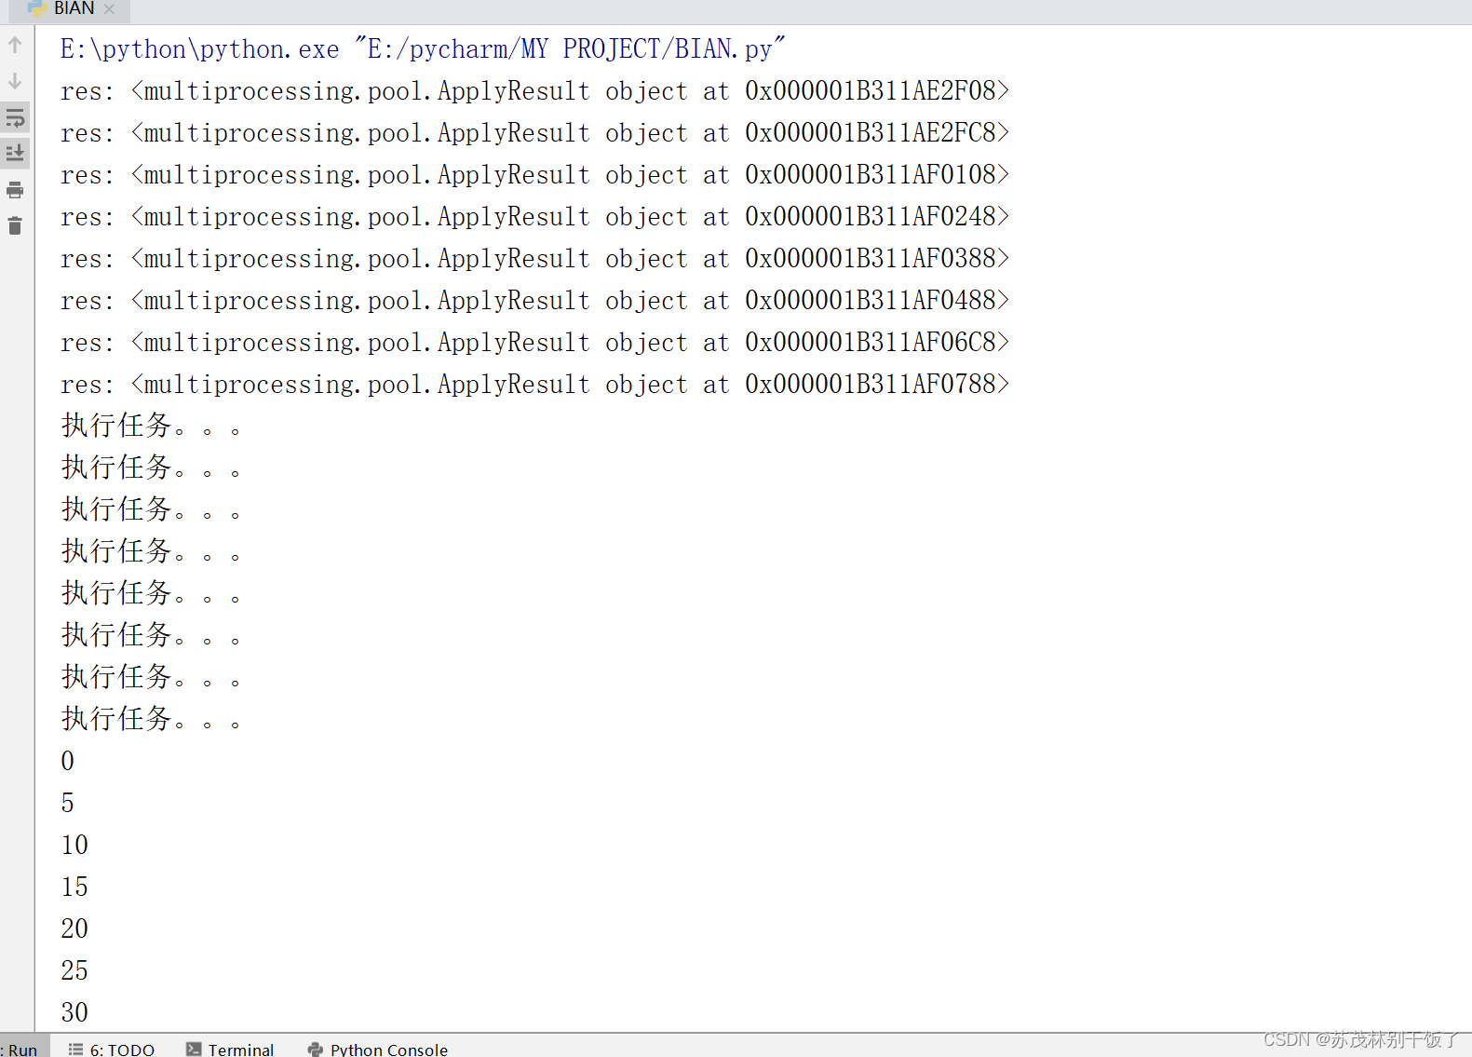The width and height of the screenshot is (1472, 1057).
Task: Open the 6: TODO tool window
Action: click(112, 1049)
